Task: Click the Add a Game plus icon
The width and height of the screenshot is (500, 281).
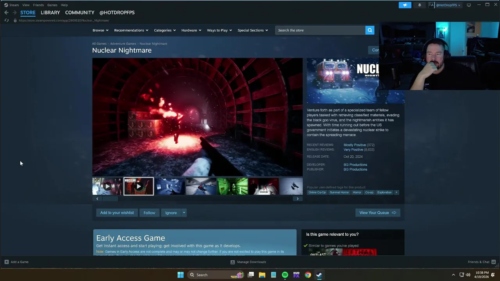Action: 6,262
